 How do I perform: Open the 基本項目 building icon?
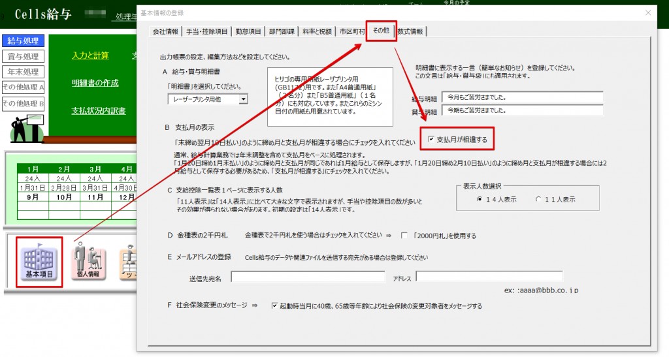click(x=37, y=262)
